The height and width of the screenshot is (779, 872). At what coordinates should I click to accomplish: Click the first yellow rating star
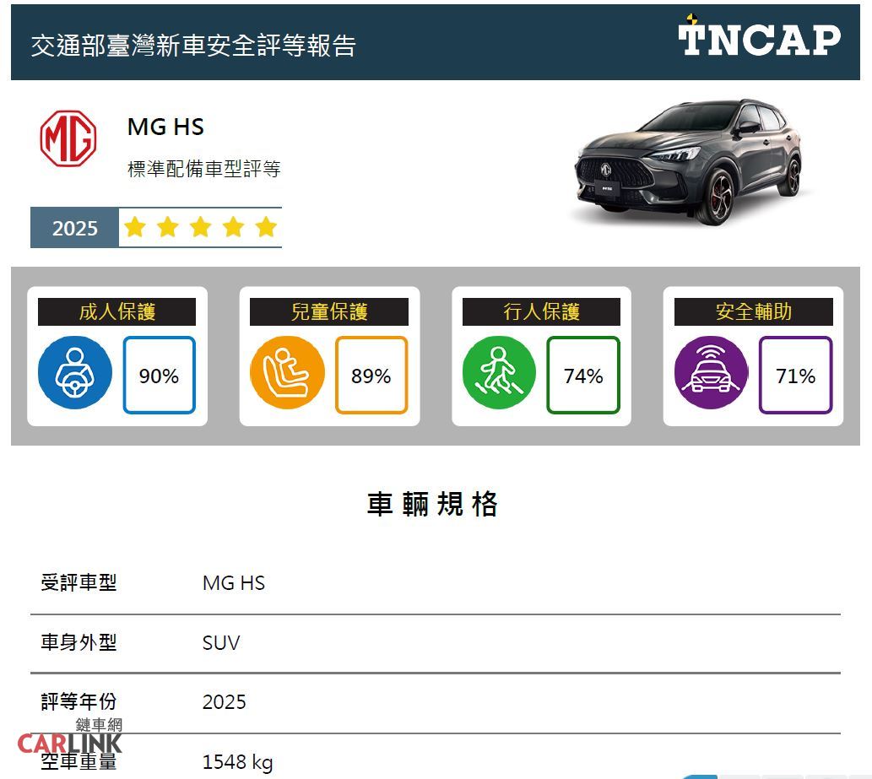tap(135, 228)
